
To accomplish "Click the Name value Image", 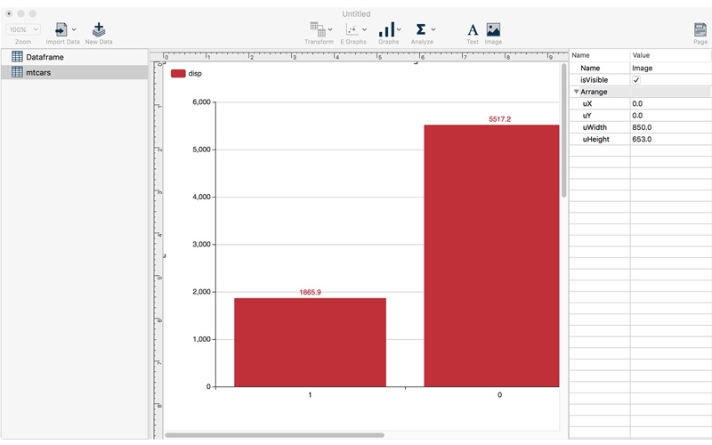I will pos(642,69).
